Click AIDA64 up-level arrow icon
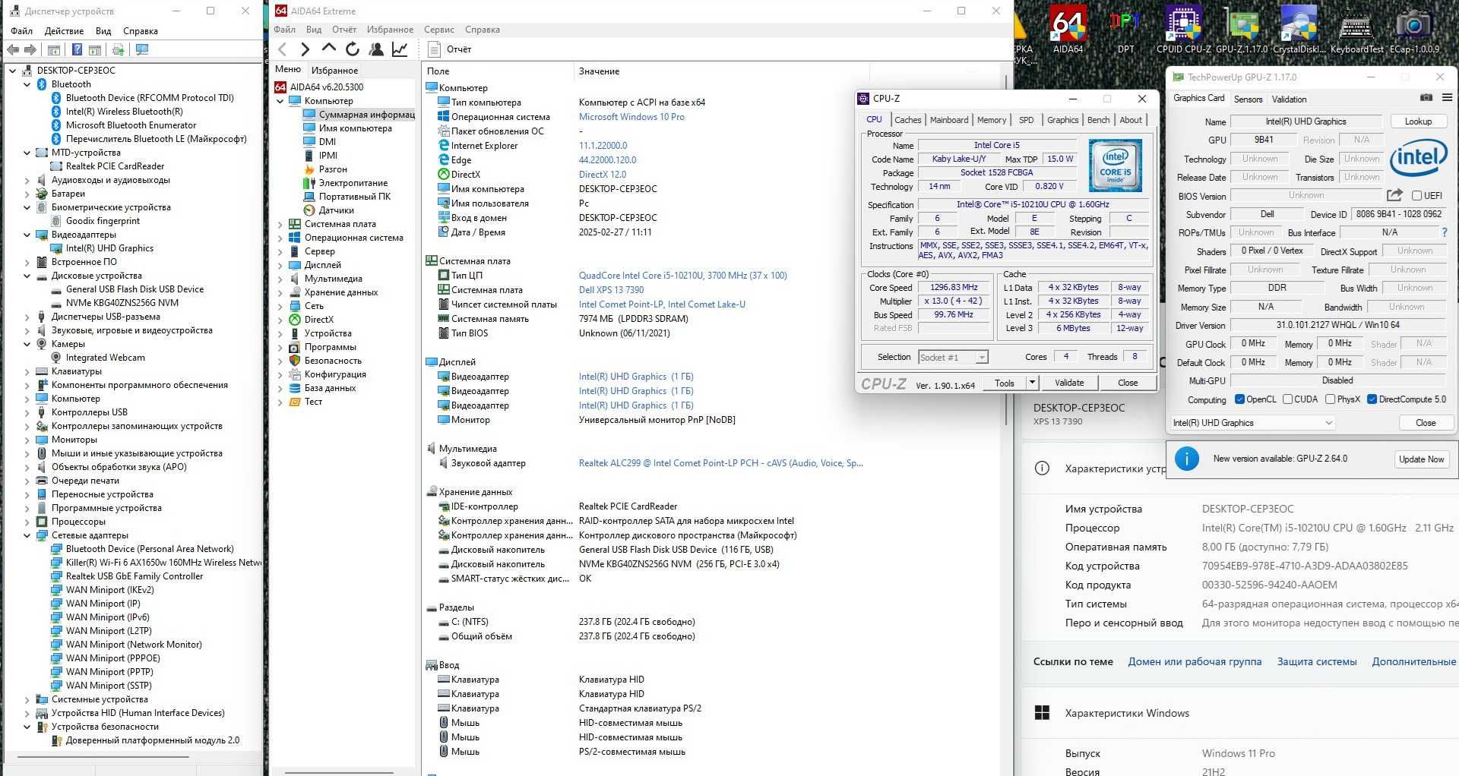1459x776 pixels. tap(329, 49)
